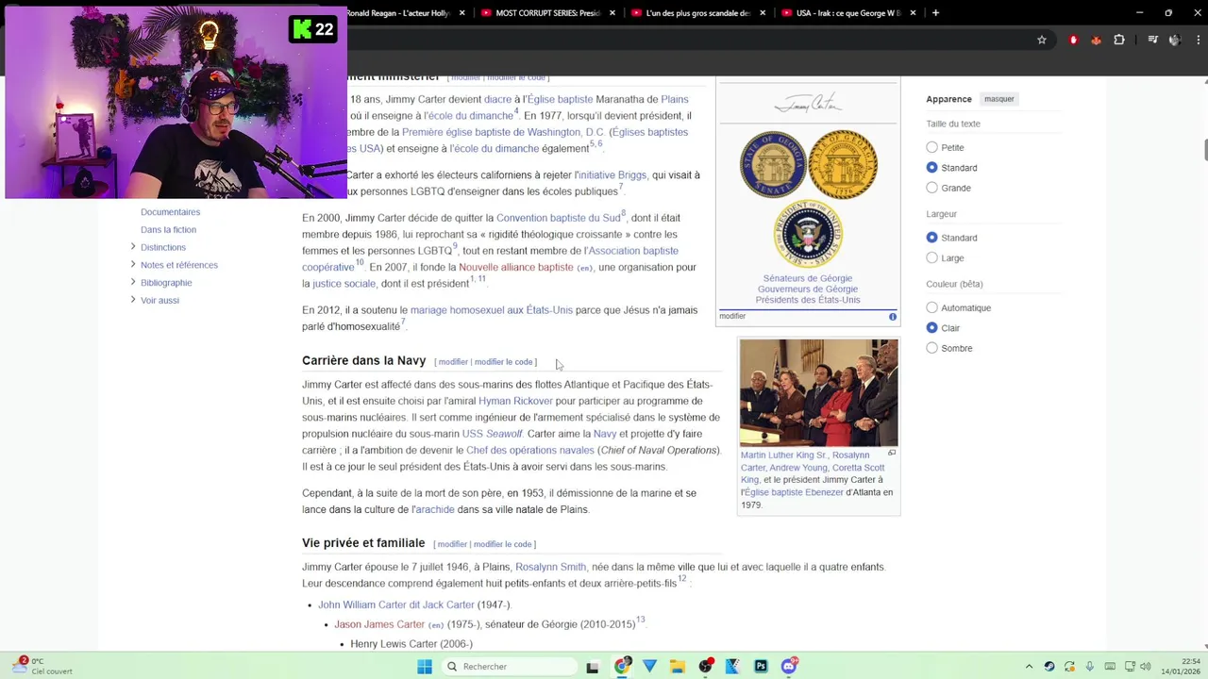Expand the Bibliographie sidebar section

point(133,282)
